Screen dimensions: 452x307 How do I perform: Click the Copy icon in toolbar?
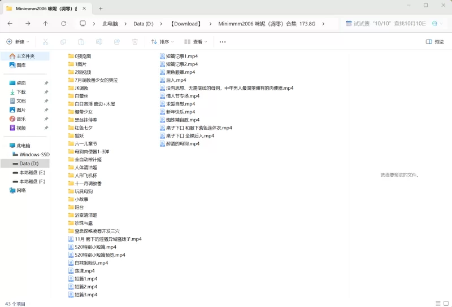[x=63, y=42]
